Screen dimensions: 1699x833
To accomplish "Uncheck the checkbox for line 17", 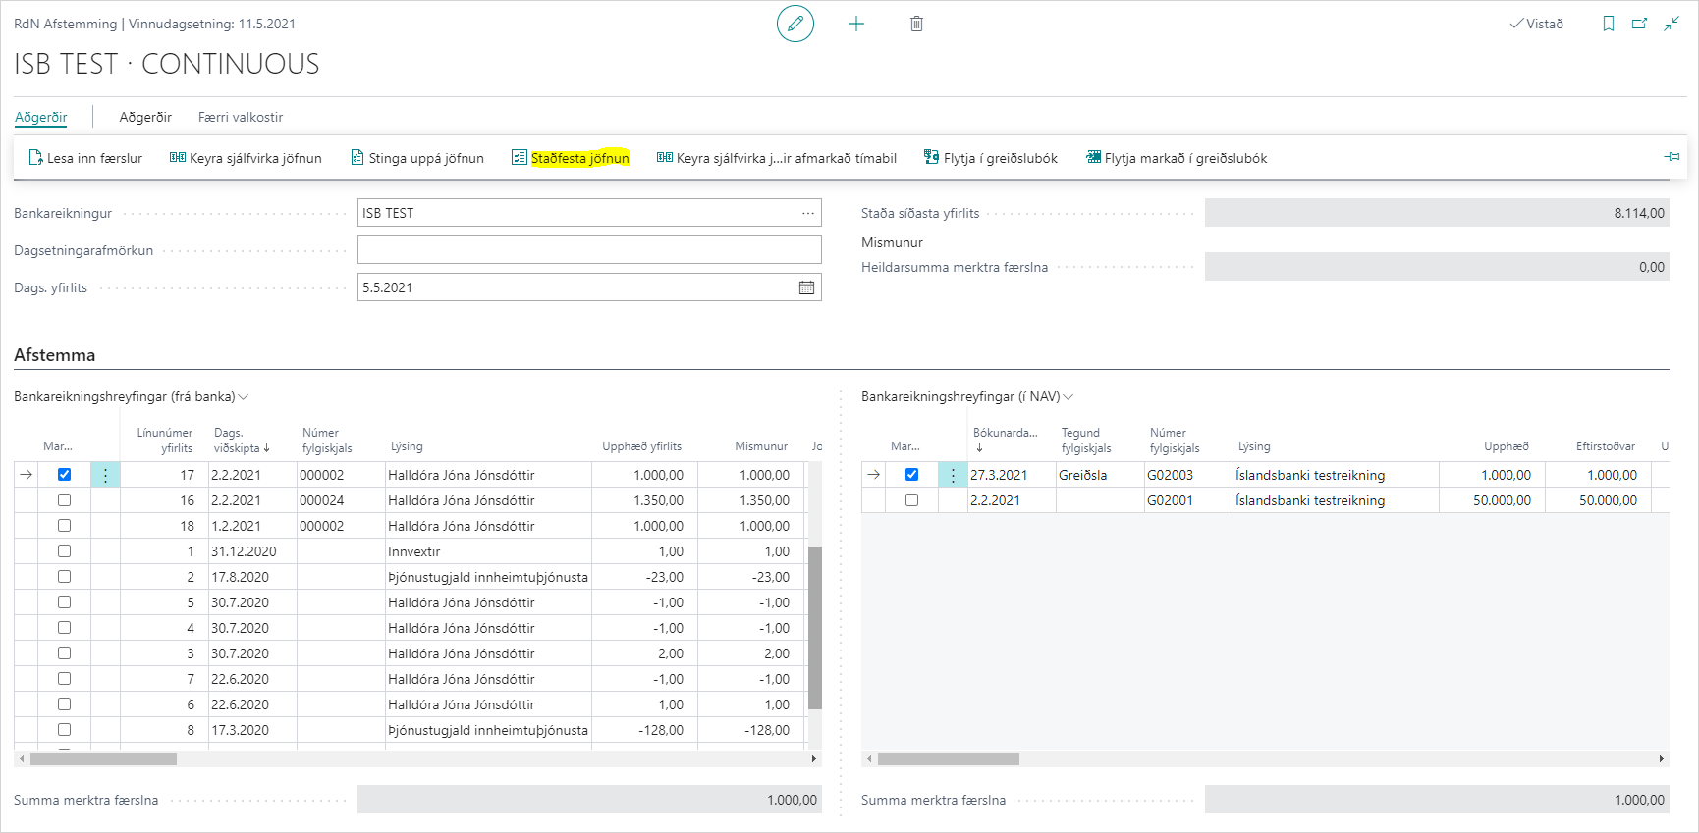I will (x=64, y=475).
